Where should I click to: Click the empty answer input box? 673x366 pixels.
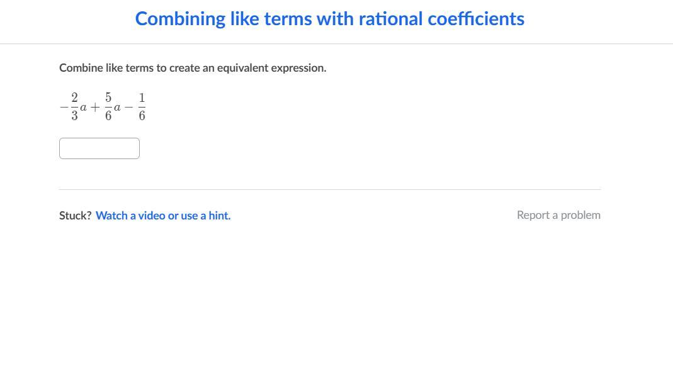click(x=99, y=148)
